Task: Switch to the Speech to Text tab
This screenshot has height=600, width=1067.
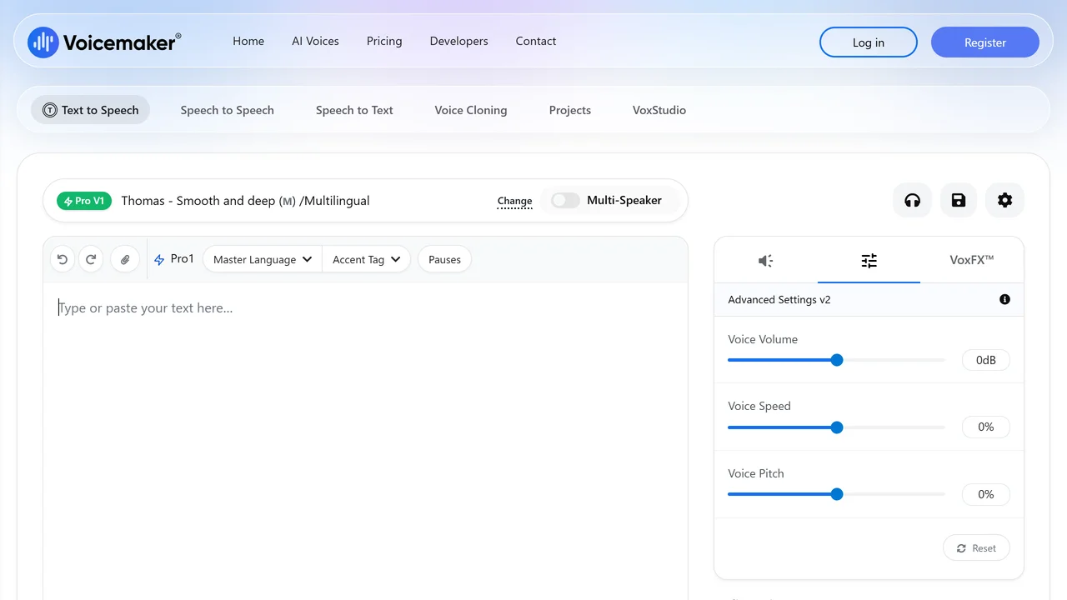Action: click(x=354, y=110)
